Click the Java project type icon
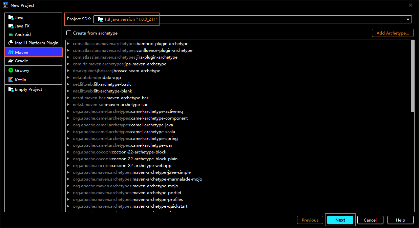Viewport: 419px width, 228px height. [11, 18]
